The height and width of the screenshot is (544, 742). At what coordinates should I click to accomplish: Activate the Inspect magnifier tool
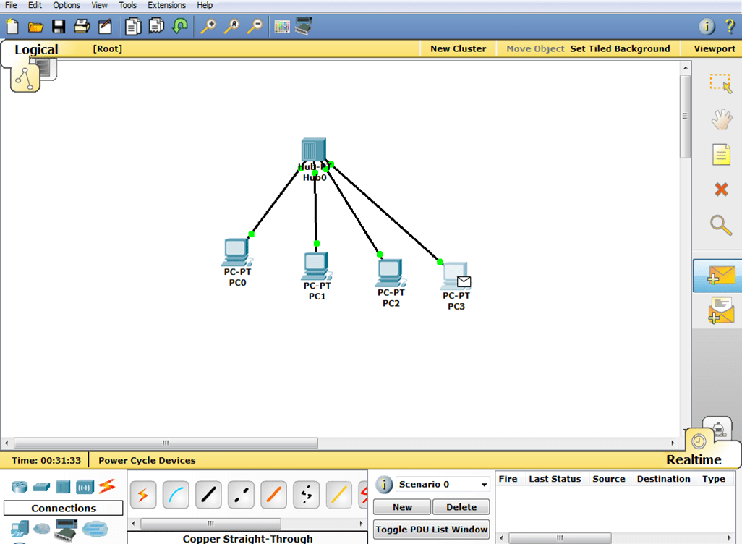(720, 225)
